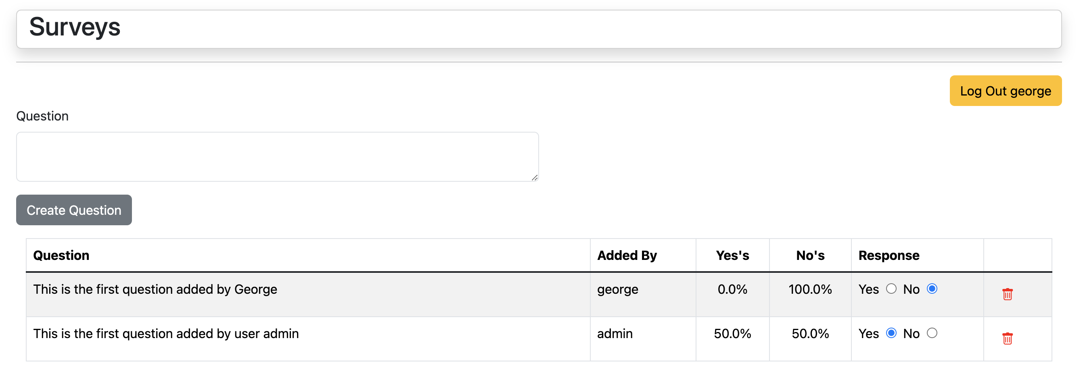The image size is (1083, 382).
Task: Click the textarea resize handle
Action: point(534,178)
